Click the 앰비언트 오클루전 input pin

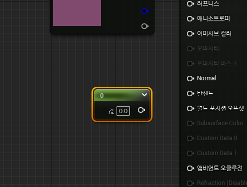(x=190, y=168)
